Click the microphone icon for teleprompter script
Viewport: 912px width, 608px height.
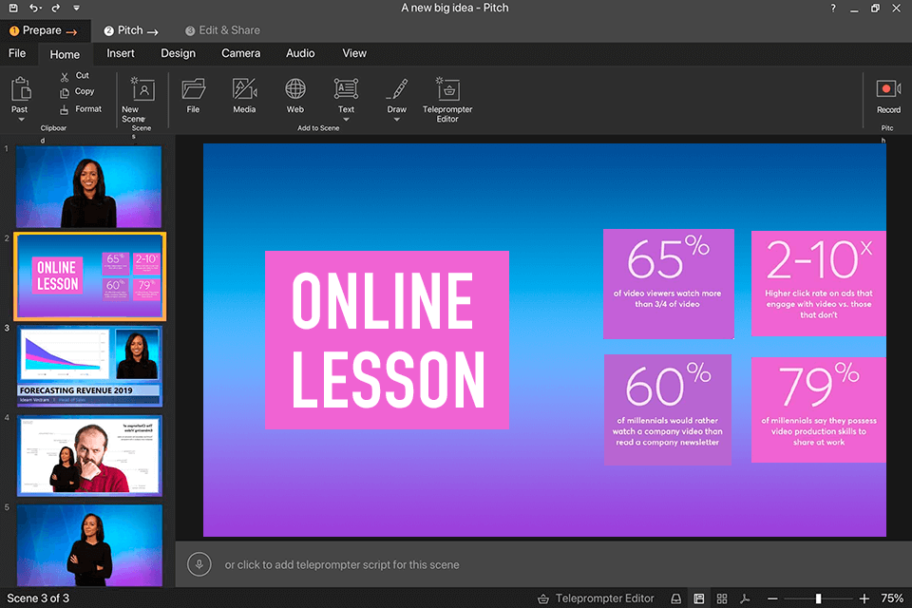199,563
